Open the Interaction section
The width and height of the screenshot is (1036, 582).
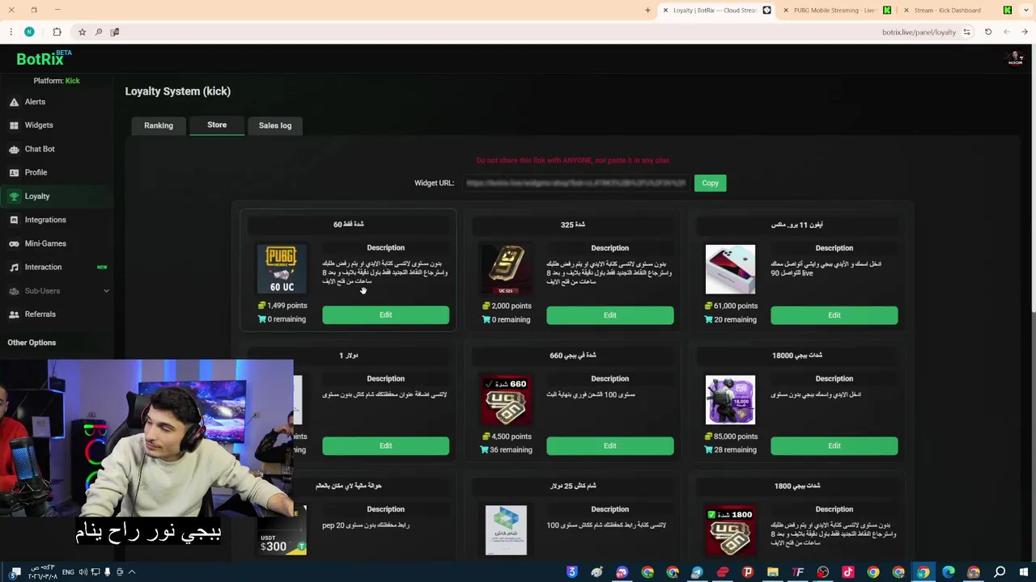[43, 267]
